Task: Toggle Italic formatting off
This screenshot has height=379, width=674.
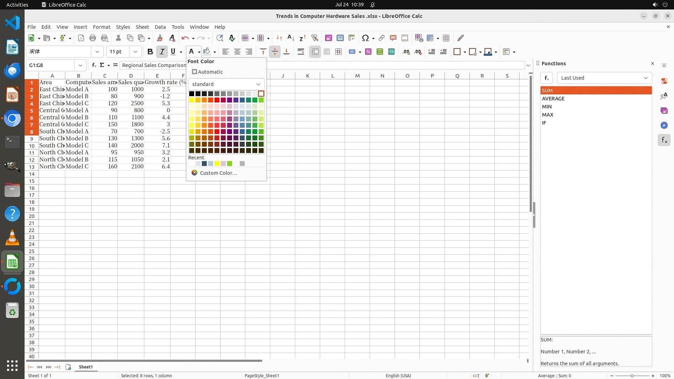Action: (162, 52)
